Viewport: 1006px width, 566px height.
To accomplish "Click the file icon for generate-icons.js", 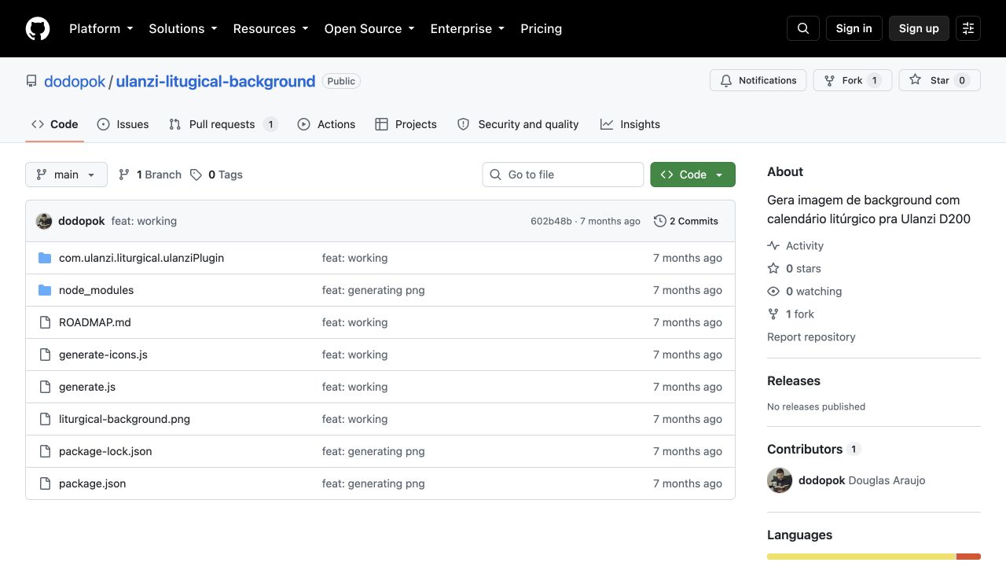I will point(45,355).
